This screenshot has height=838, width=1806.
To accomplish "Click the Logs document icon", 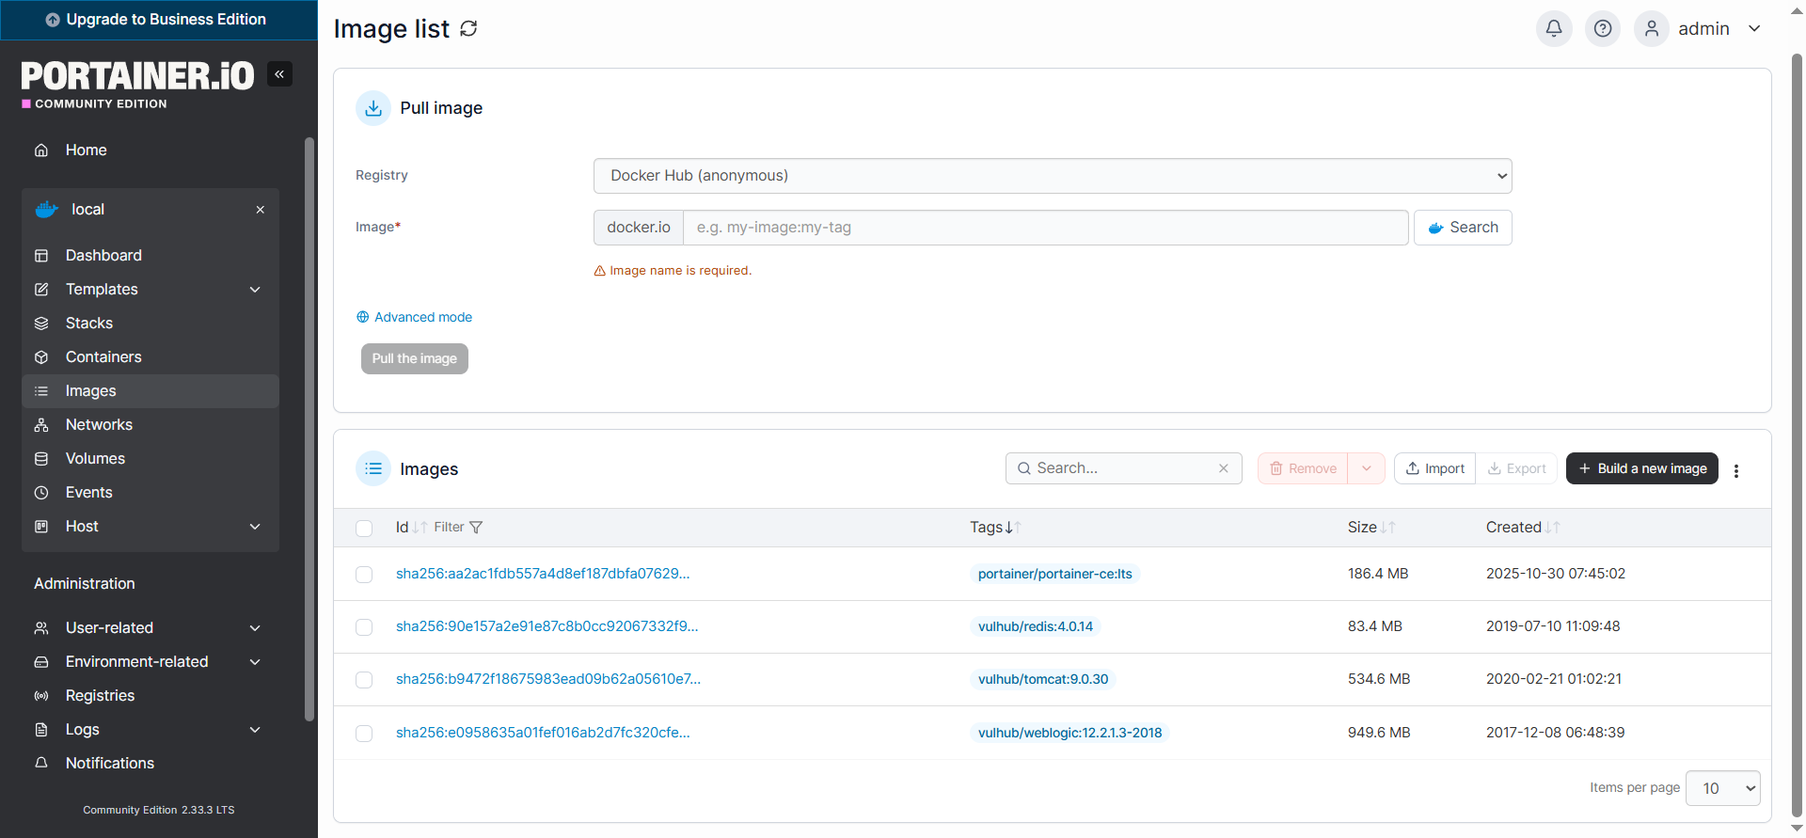I will click(x=41, y=730).
